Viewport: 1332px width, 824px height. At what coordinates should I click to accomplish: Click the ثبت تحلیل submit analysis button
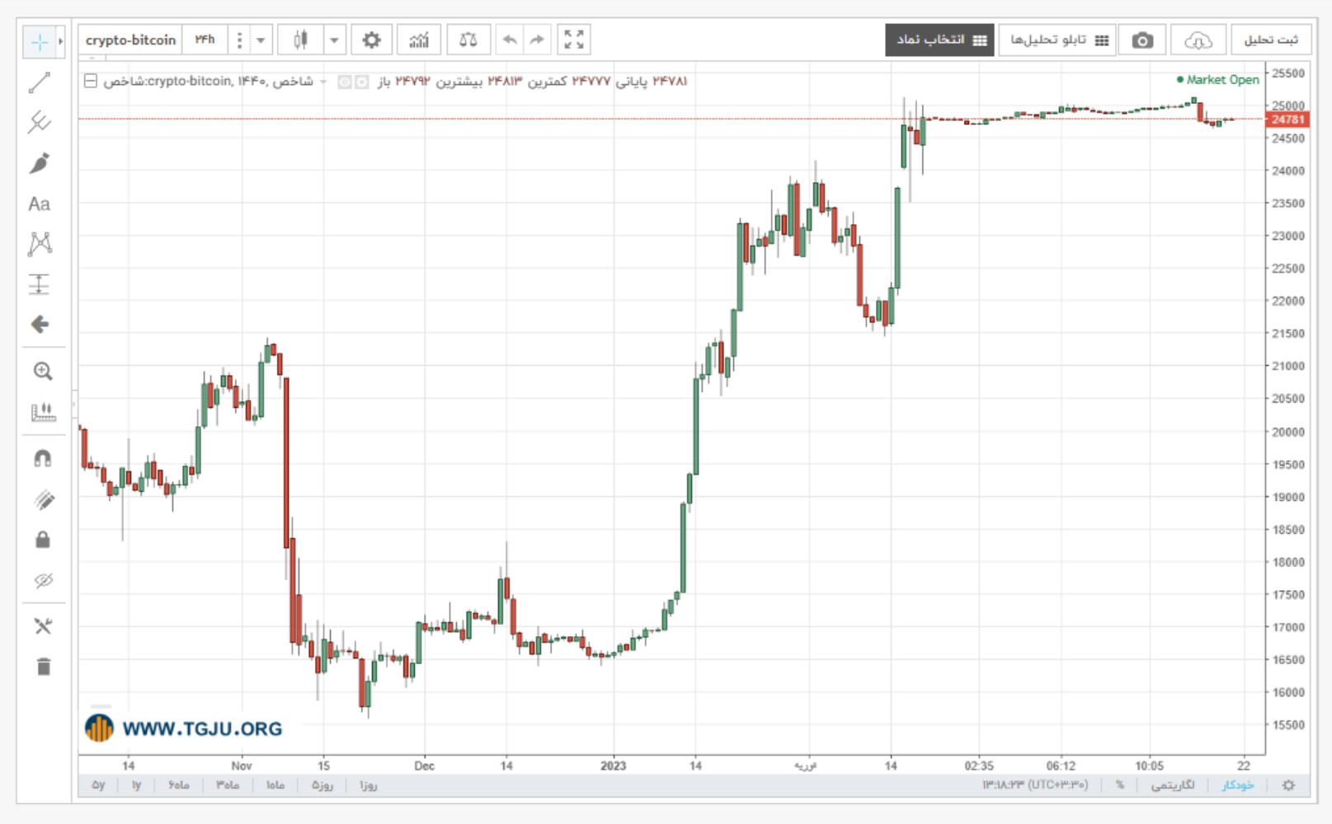click(1270, 40)
